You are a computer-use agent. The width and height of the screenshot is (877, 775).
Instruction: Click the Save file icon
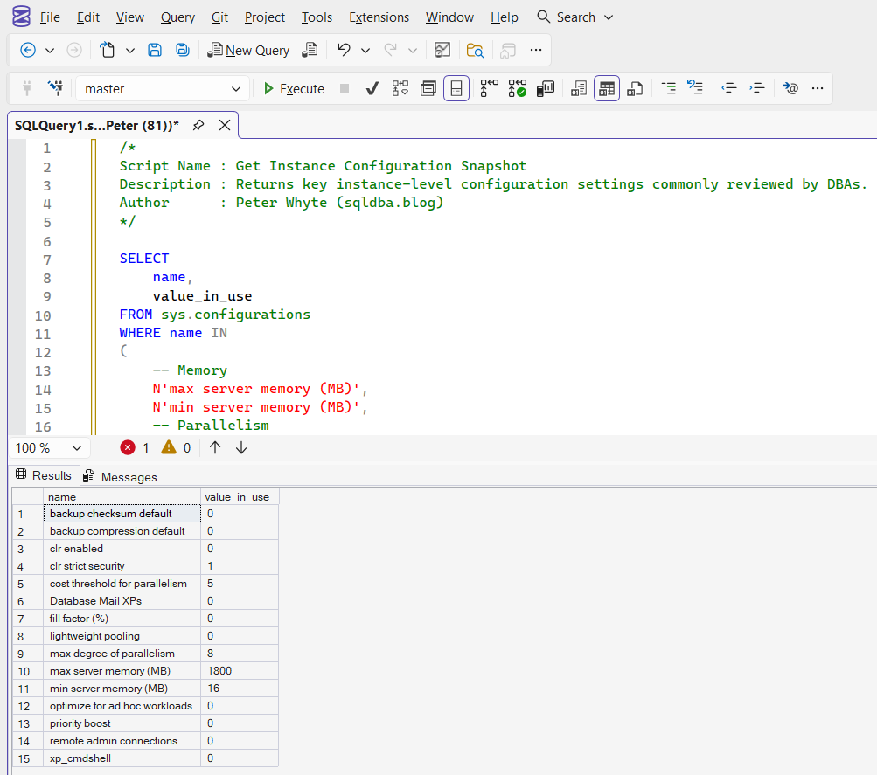[155, 50]
